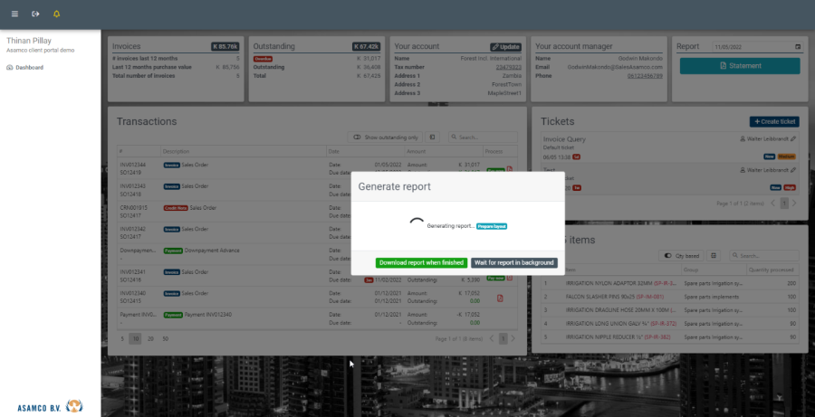
Task: Select 20 items per page in Transactions
Action: [149, 337]
